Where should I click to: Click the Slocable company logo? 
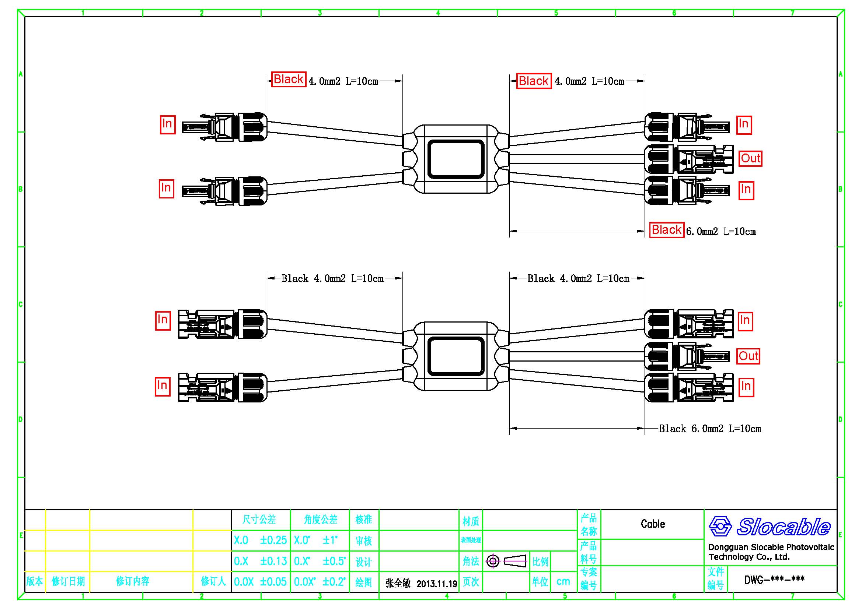point(769,527)
